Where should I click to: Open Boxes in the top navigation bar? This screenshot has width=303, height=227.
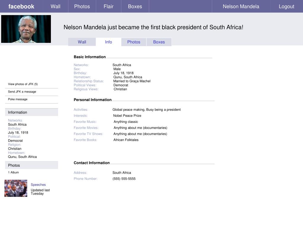[x=135, y=7]
